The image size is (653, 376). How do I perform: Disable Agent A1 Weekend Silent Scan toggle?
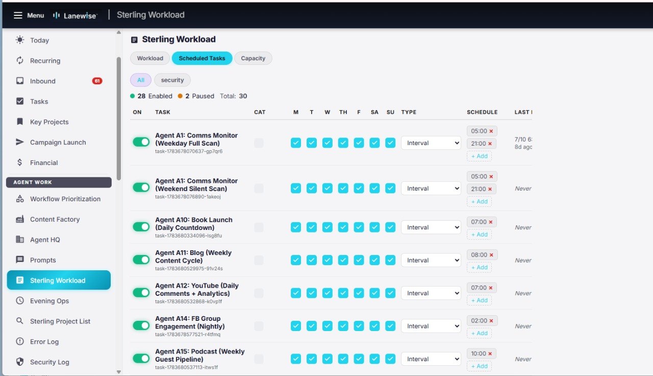click(x=141, y=187)
